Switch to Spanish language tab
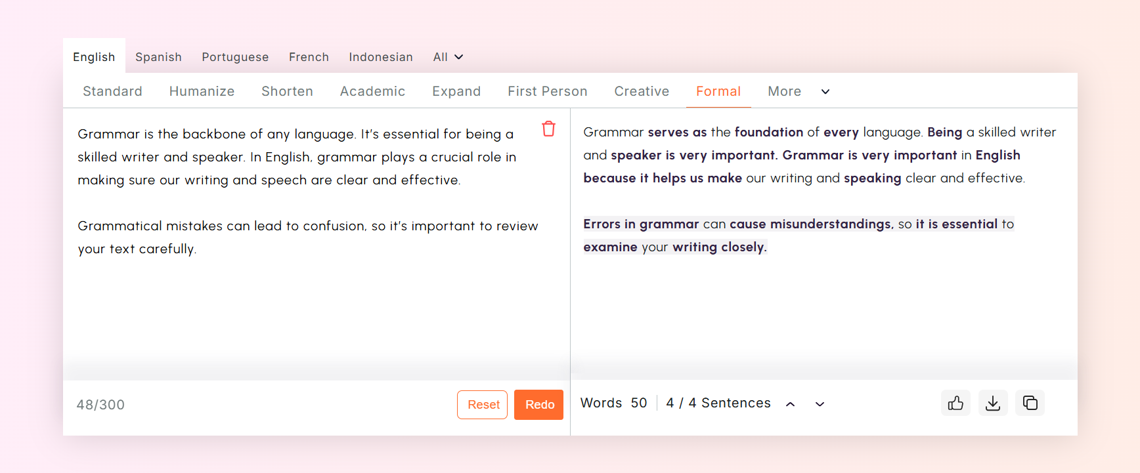 (x=158, y=57)
